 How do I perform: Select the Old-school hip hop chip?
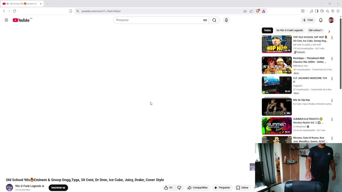coord(316,30)
